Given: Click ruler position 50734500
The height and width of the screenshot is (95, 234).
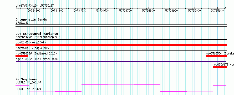Looking at the screenshot, I should 80,11.
